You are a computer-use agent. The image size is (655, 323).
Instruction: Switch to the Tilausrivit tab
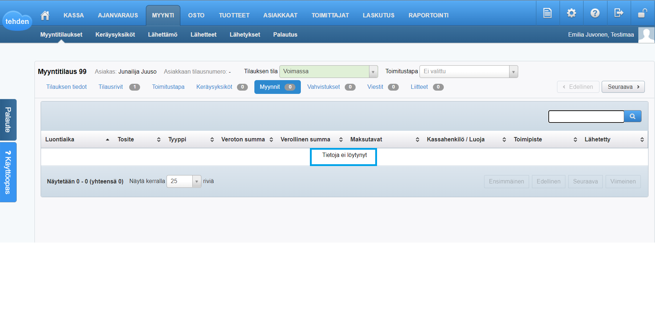click(111, 87)
